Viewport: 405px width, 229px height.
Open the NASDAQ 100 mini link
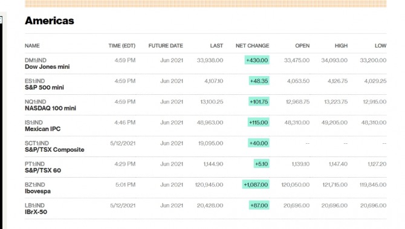50,108
